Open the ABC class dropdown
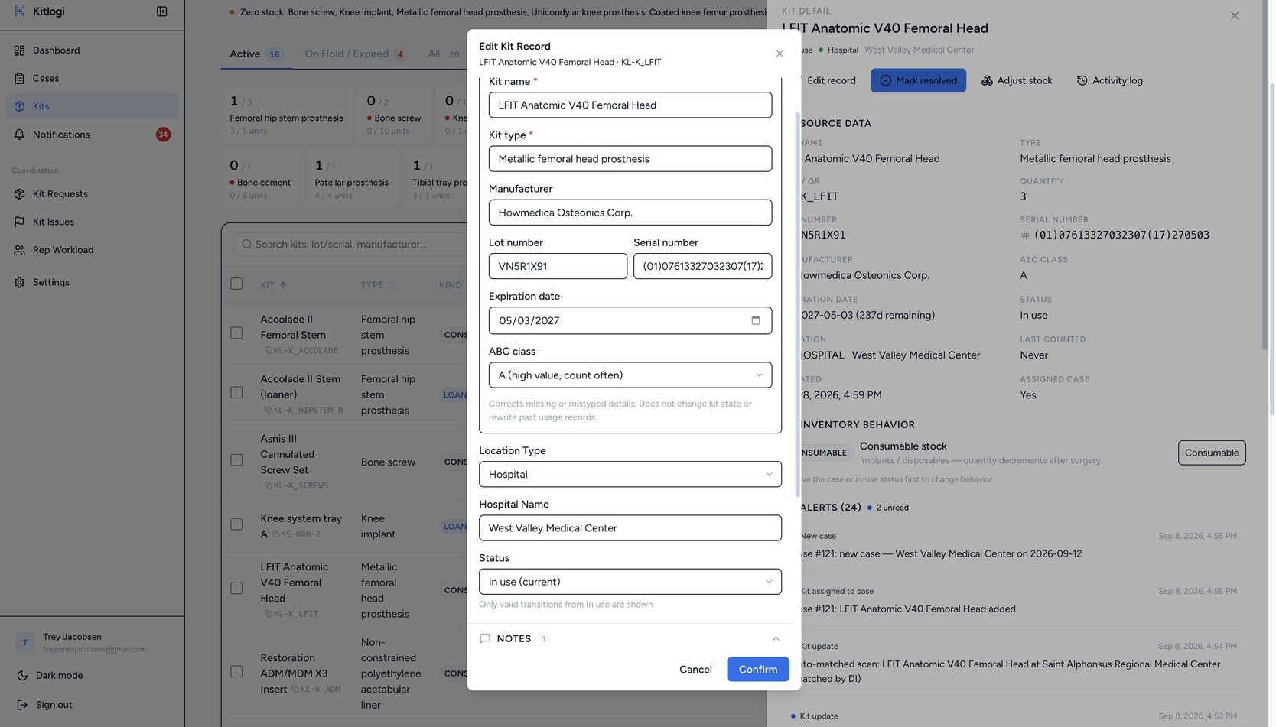The image size is (1276, 727). coord(630,375)
